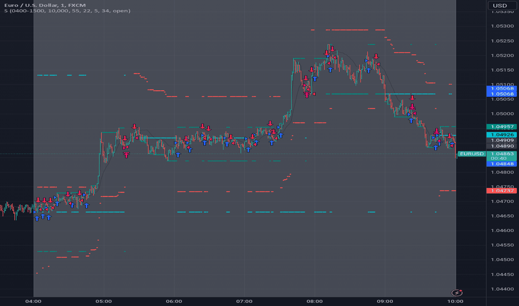
Task: Click the lightning bolt events icon
Action: tap(457, 293)
